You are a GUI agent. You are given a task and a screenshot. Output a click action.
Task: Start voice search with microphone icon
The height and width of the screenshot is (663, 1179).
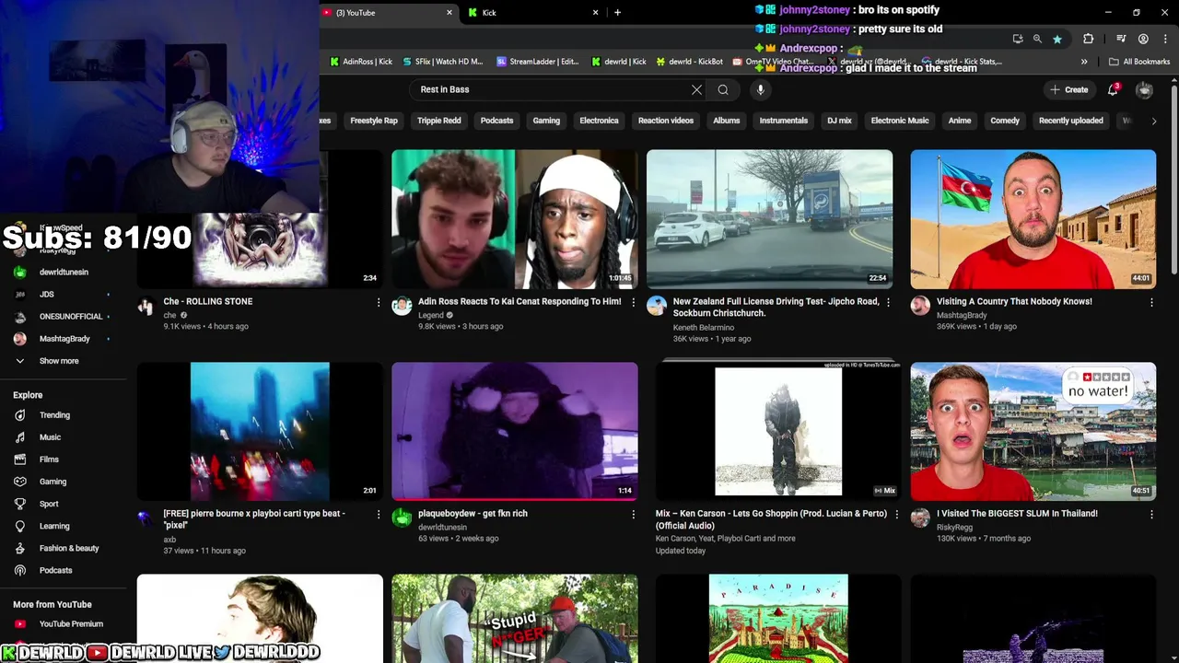tap(760, 89)
